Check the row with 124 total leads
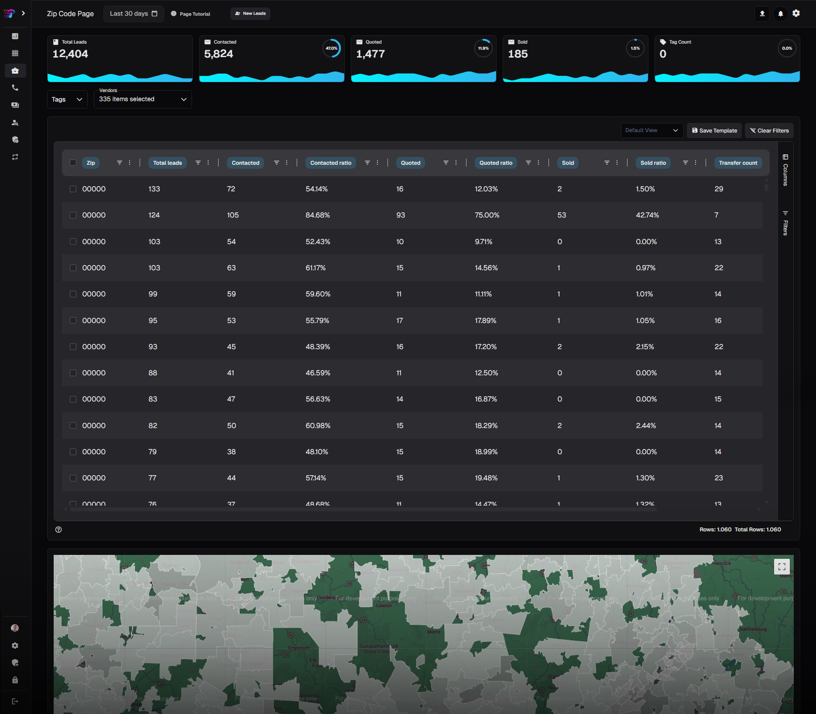816x714 pixels. (73, 215)
